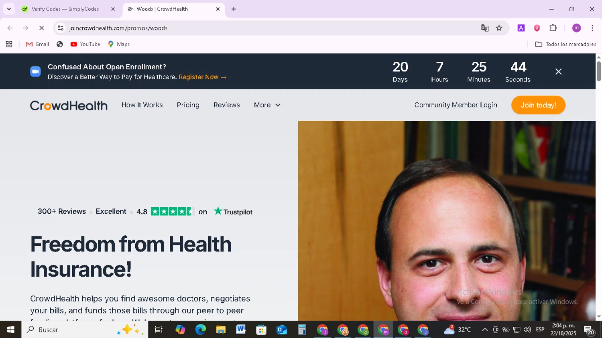Close the Verify Codes — SimplyCodes tab
The image size is (602, 338).
pos(113,9)
